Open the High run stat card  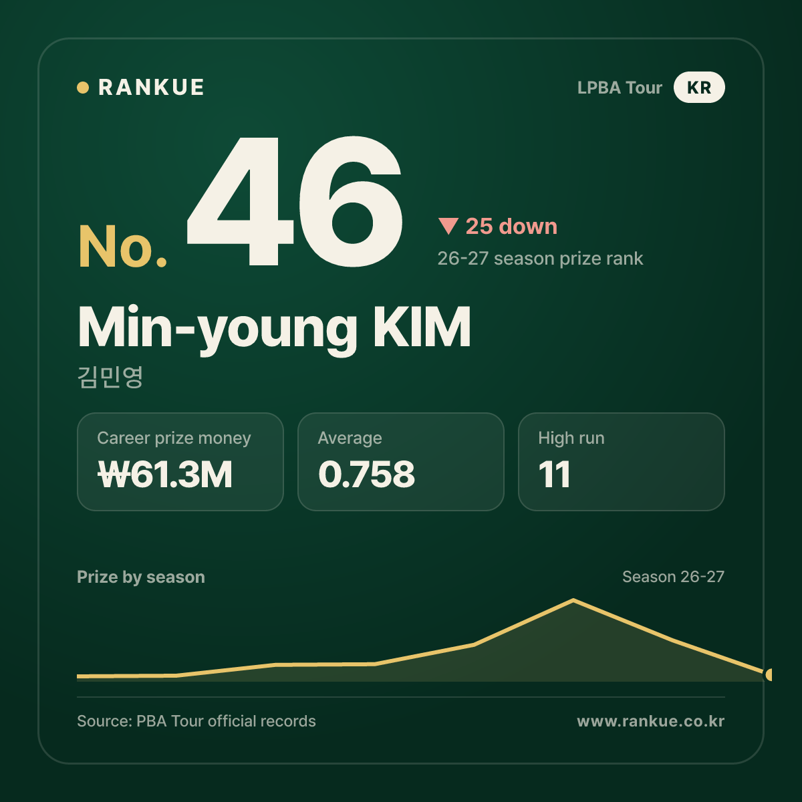622,462
